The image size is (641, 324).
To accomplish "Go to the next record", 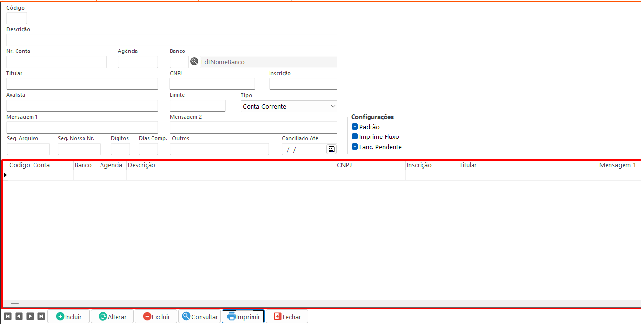I will point(30,316).
